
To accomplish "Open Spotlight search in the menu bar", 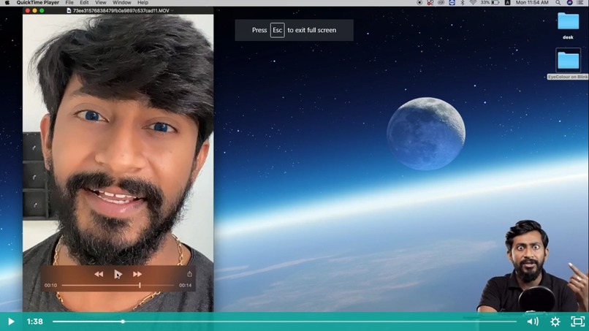I will (558, 3).
